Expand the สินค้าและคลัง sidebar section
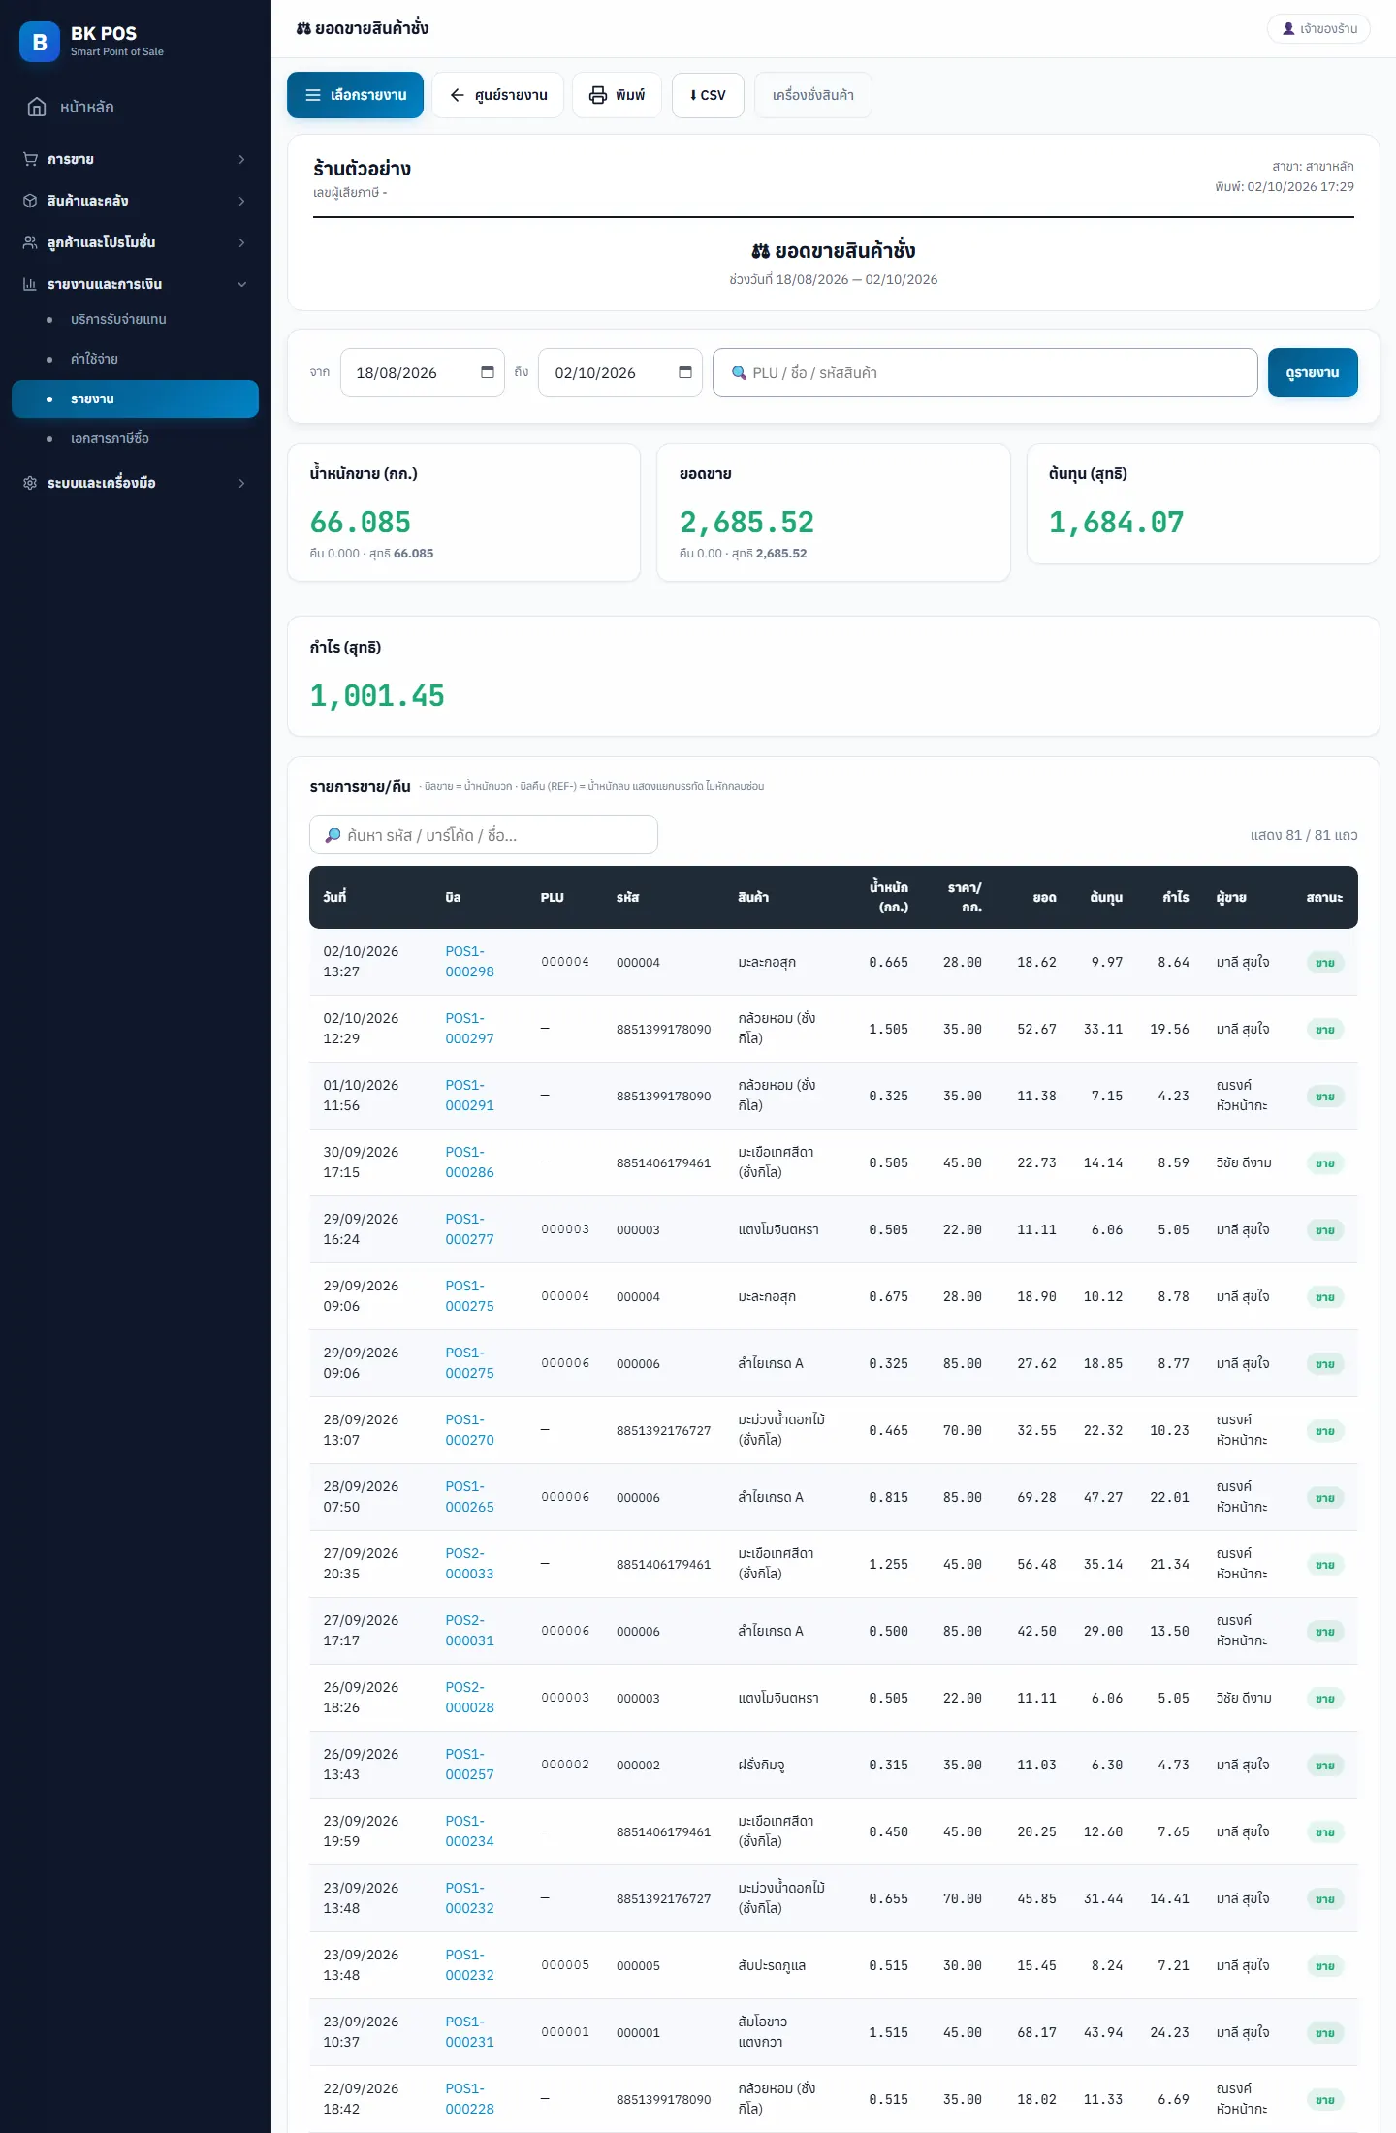Image resolution: width=1396 pixels, height=2133 pixels. point(135,201)
